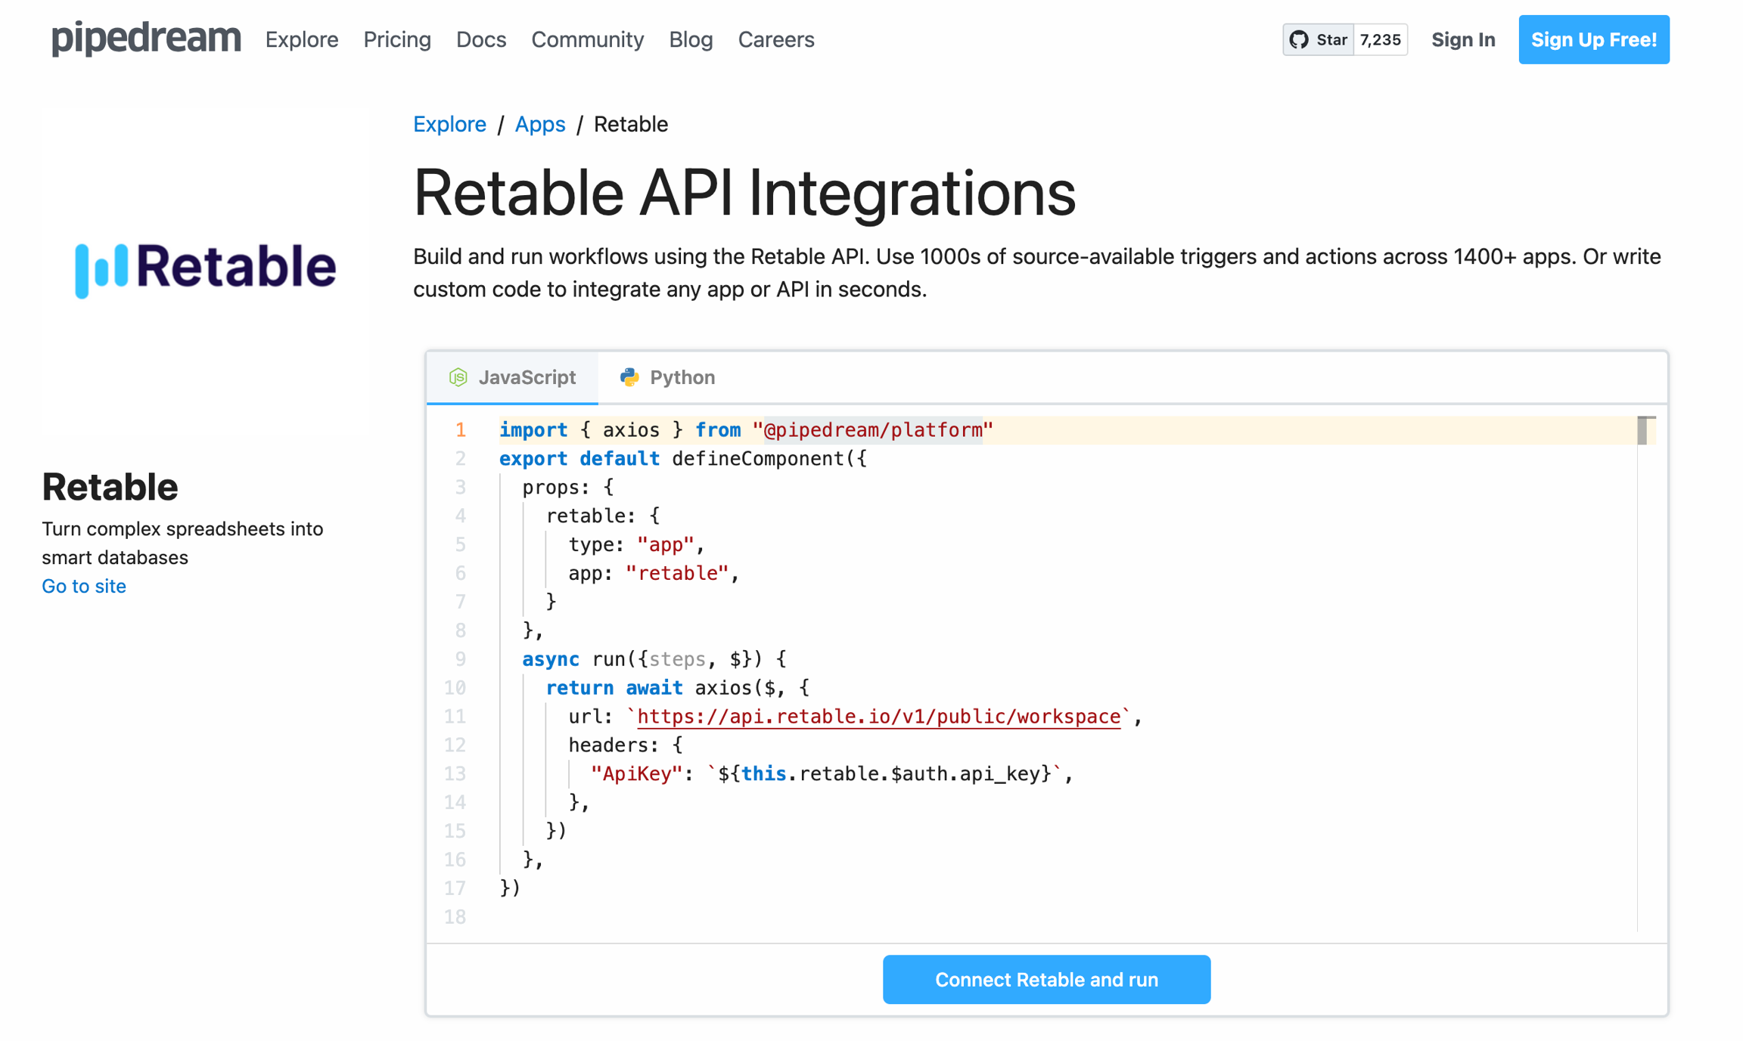The width and height of the screenshot is (1743, 1041).
Task: Open the Blog page
Action: [x=691, y=40]
